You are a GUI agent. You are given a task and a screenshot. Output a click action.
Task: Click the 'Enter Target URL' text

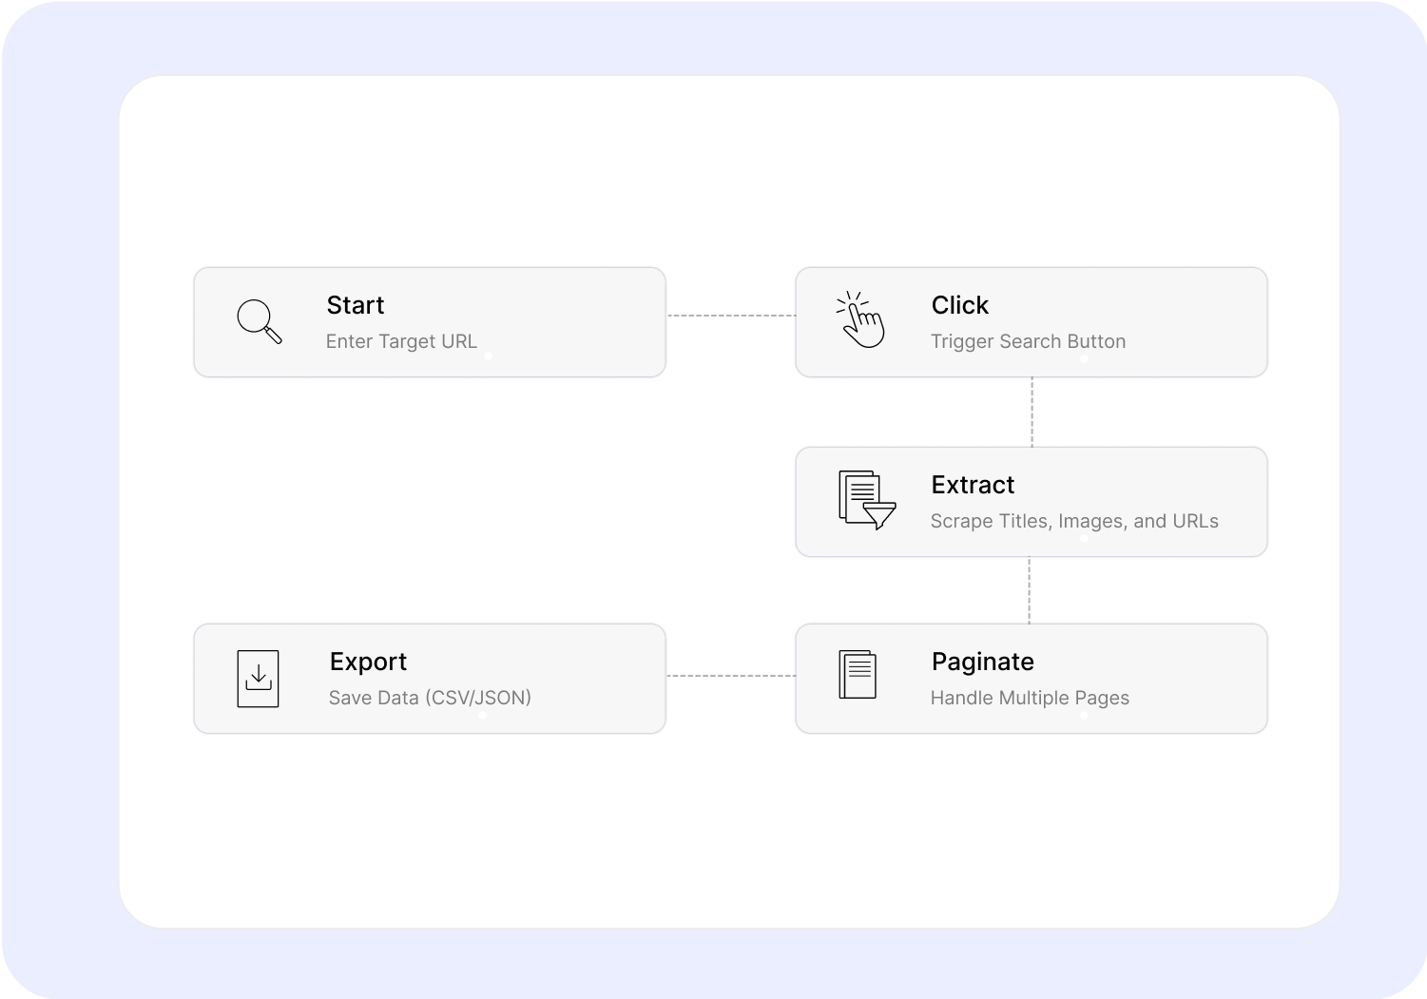coord(401,341)
